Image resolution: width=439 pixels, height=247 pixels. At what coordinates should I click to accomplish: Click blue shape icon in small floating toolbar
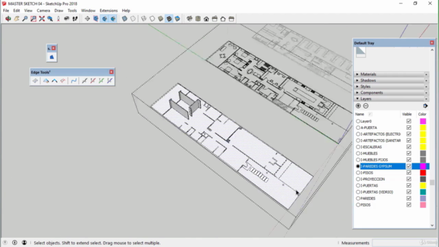pyautogui.click(x=52, y=57)
